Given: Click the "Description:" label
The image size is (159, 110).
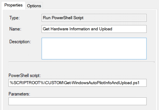Looking at the screenshot, I should pyautogui.click(x=20, y=42).
